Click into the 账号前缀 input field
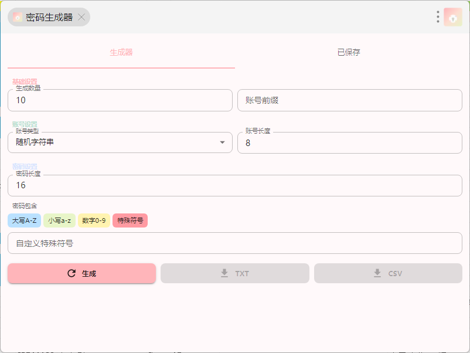This screenshot has height=353, width=470. coord(349,100)
